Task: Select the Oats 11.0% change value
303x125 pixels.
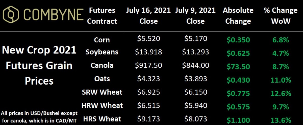Action: [x=281, y=80]
